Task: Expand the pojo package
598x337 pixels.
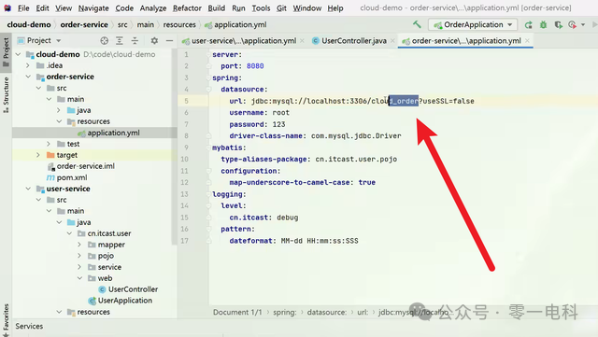Action: click(x=79, y=256)
